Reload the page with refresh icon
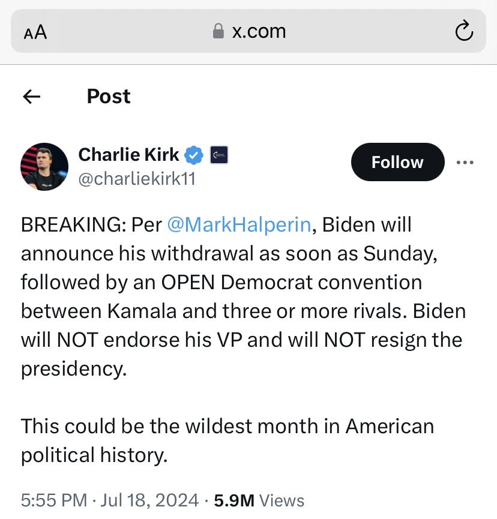 464,31
